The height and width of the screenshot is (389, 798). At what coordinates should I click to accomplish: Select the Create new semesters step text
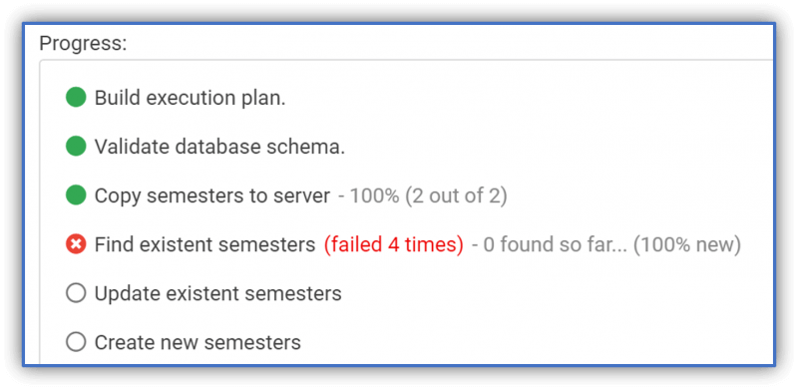point(198,343)
